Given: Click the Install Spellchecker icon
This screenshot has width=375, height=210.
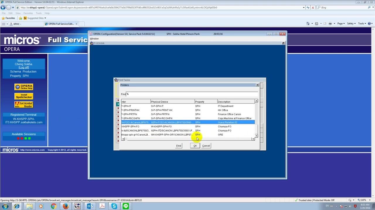Looking at the screenshot, I should click(x=24, y=96).
